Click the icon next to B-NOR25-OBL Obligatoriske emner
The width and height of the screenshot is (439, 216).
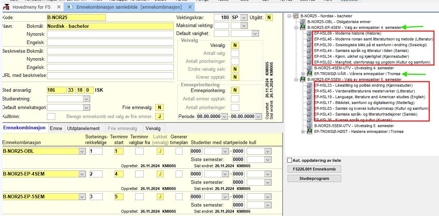(303, 22)
